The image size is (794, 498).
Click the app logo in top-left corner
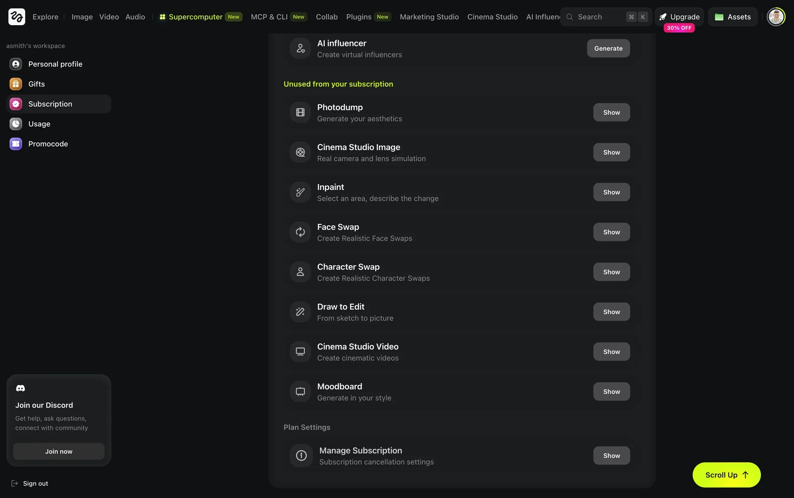click(17, 17)
